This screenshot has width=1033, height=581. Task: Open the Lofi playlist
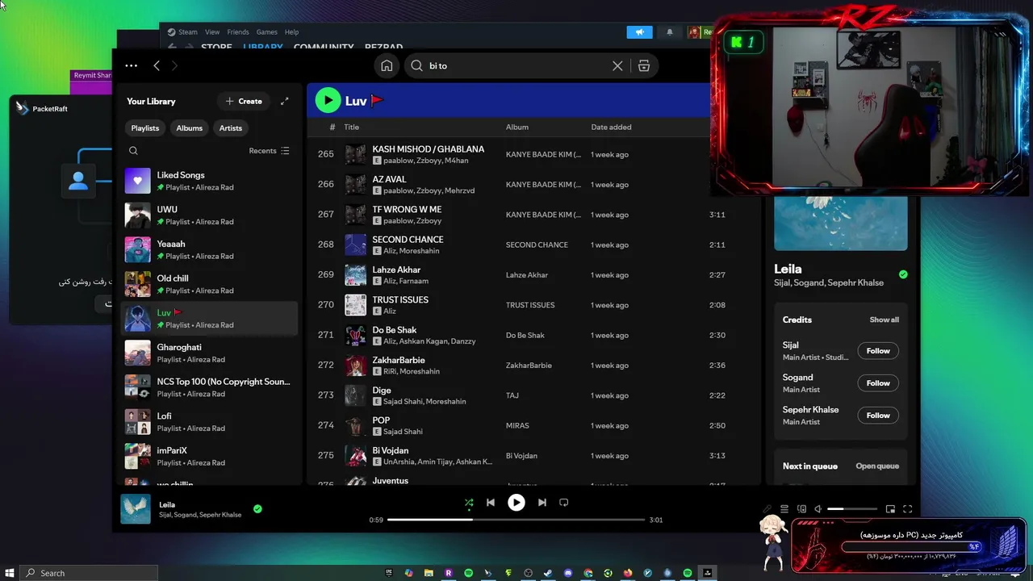209,422
